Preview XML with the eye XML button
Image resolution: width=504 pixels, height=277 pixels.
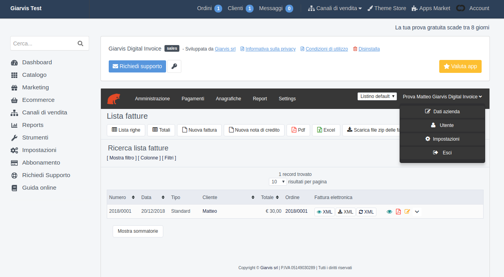(x=325, y=212)
